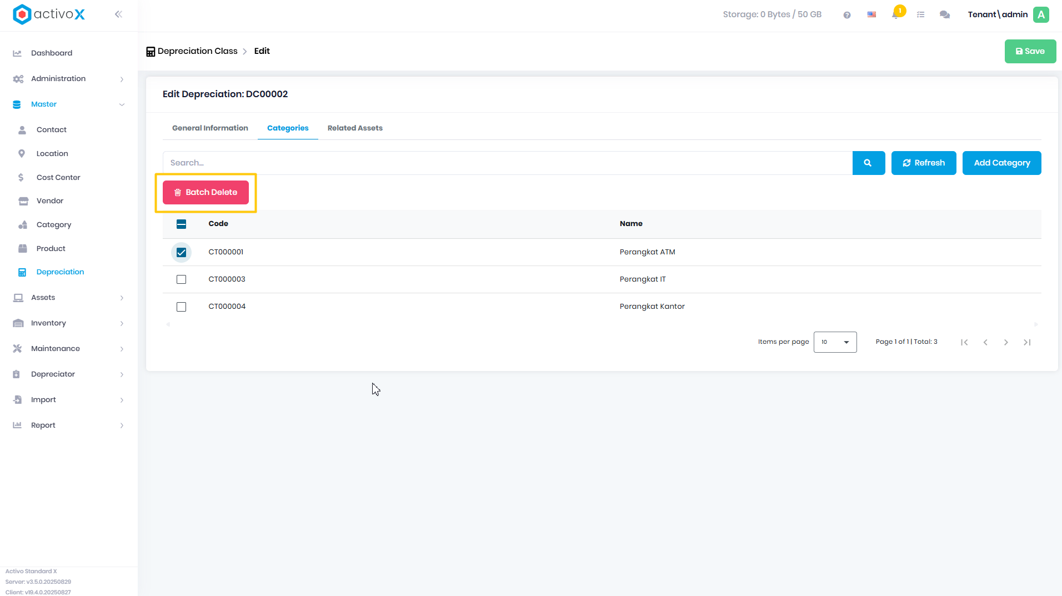
Task: Click the Cost Center dollar icon
Action: tap(21, 178)
